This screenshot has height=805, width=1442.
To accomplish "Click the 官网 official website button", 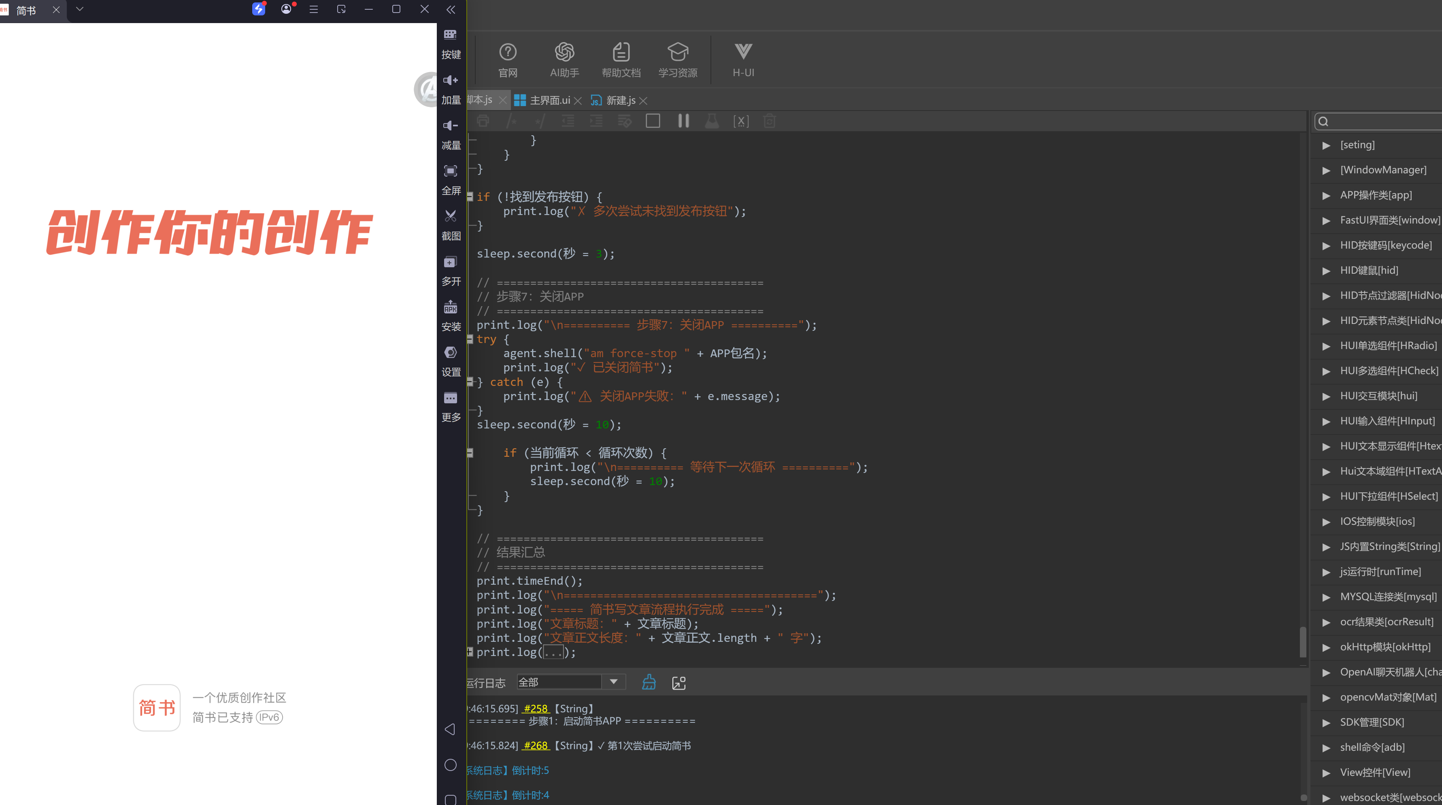I will coord(508,60).
